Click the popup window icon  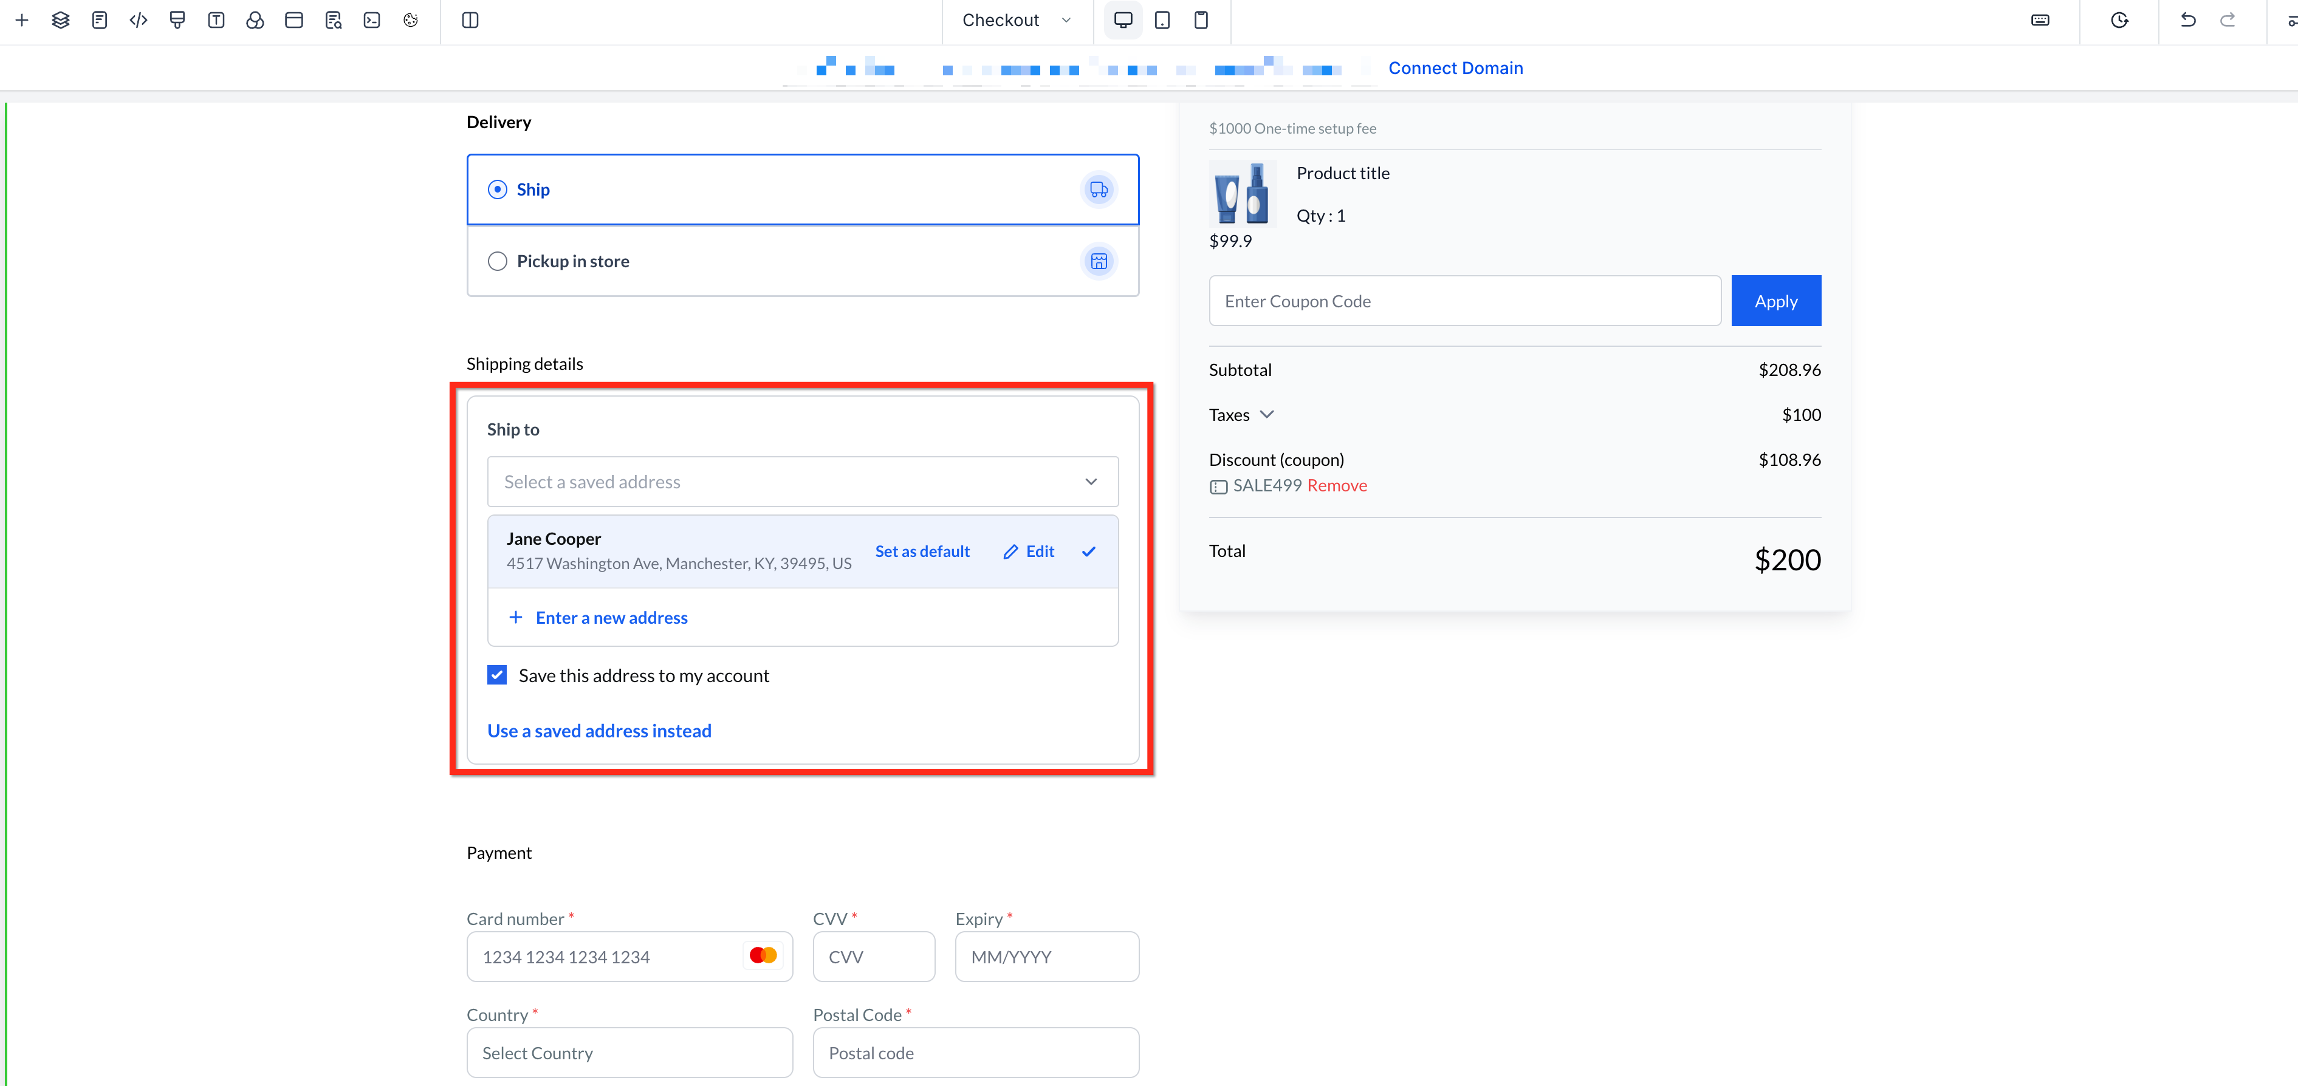pyautogui.click(x=293, y=19)
